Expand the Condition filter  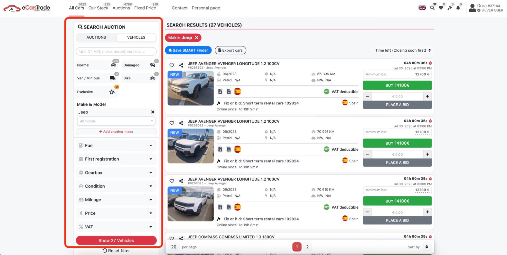point(116,186)
